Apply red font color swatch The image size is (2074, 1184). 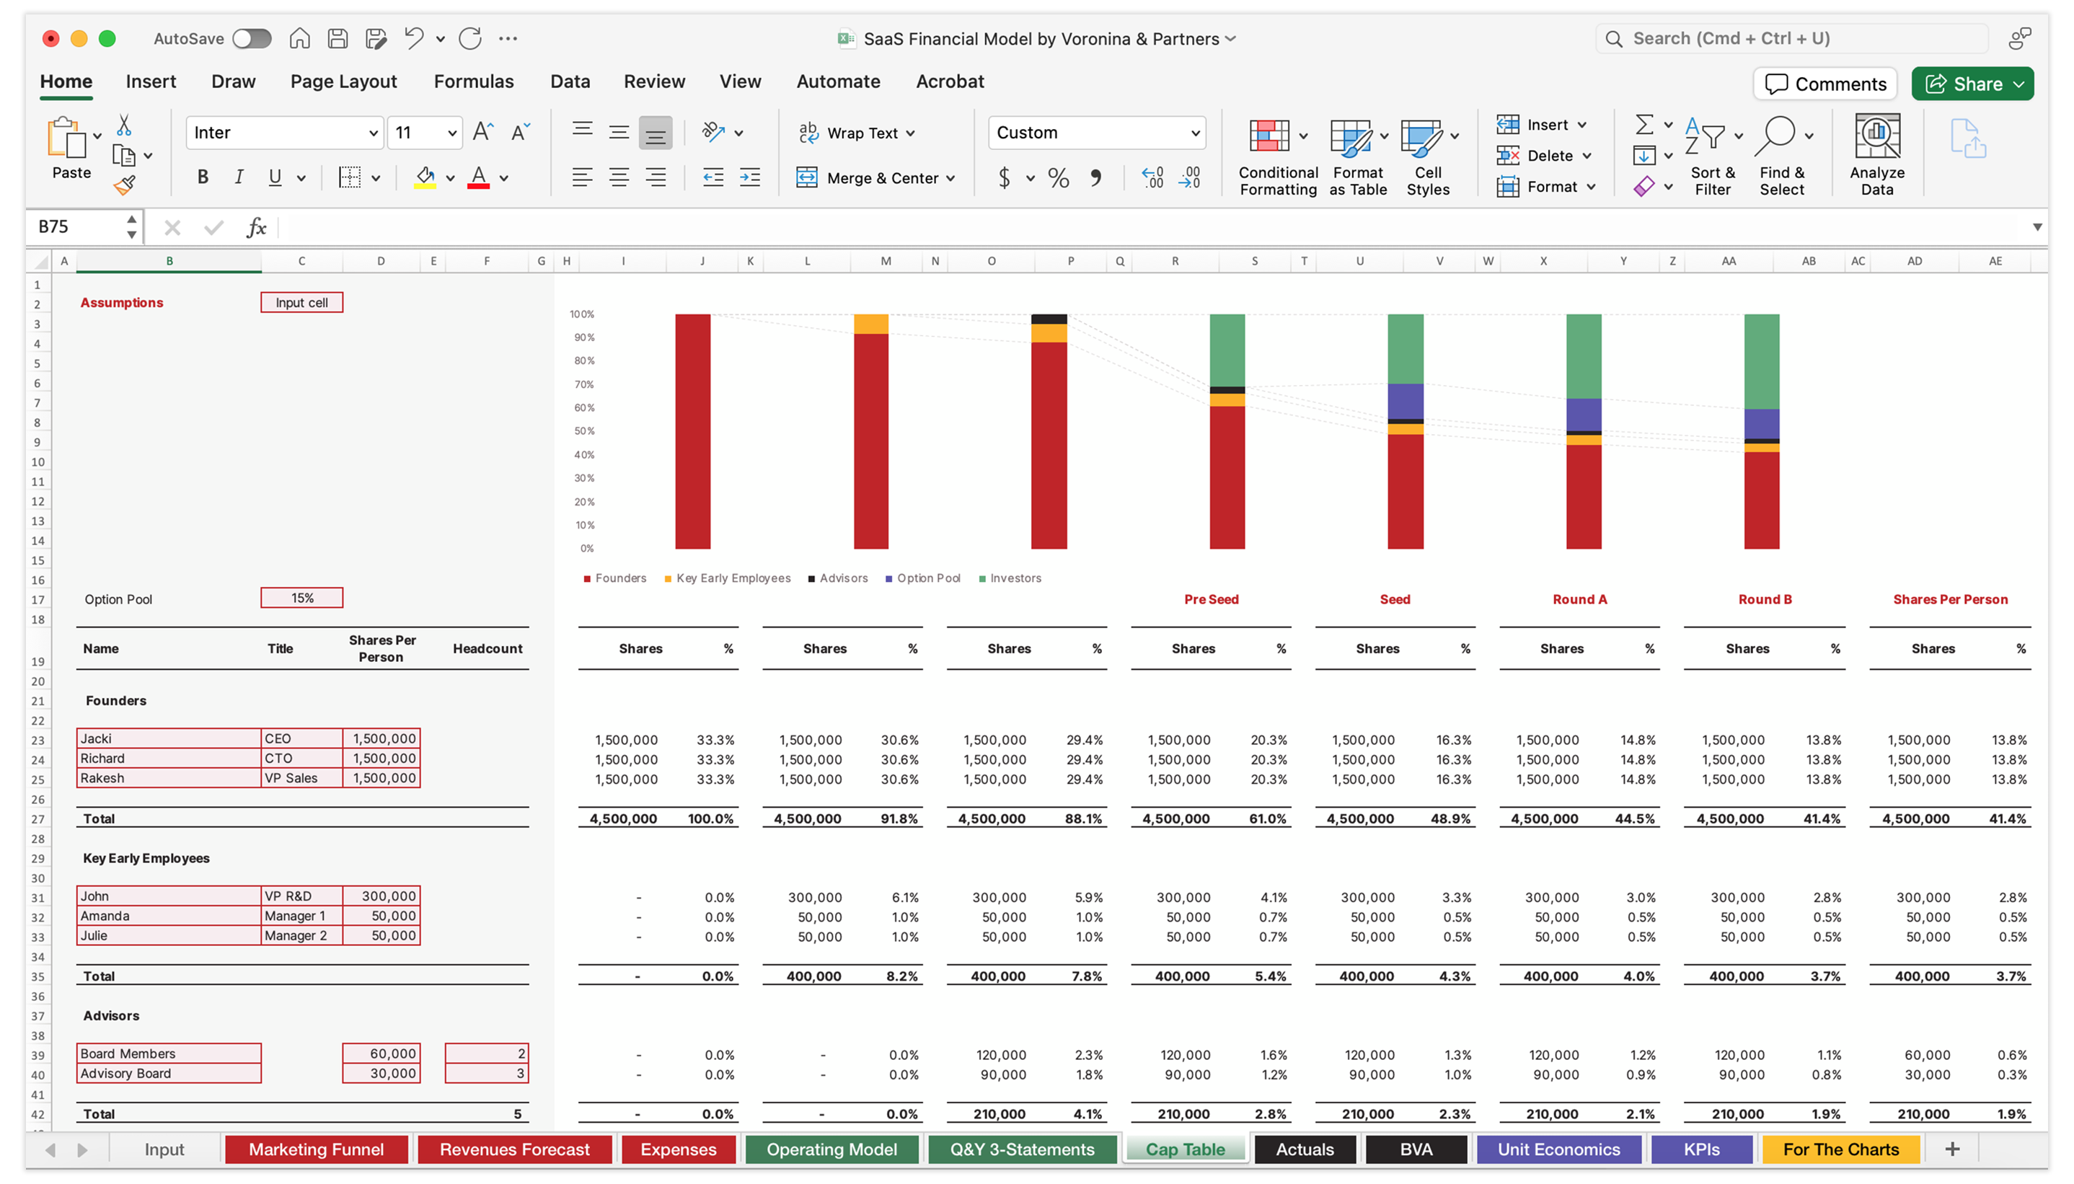(479, 177)
